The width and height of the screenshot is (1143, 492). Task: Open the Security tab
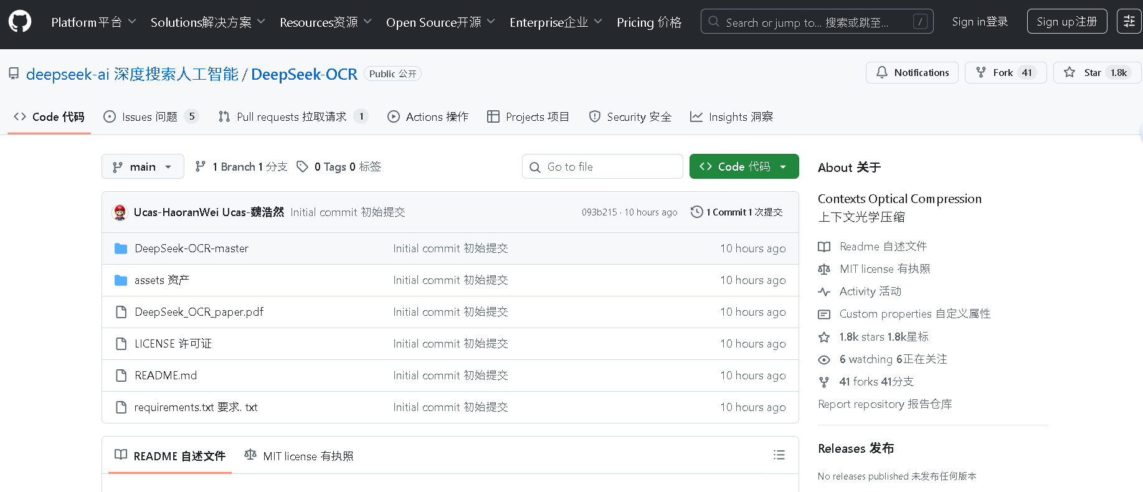click(x=630, y=116)
